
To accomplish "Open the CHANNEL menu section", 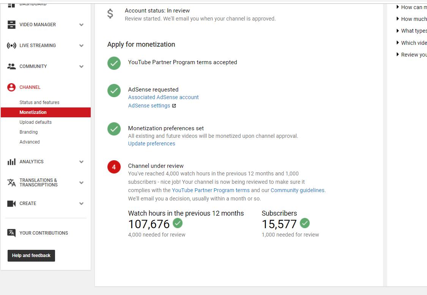I will coord(30,87).
